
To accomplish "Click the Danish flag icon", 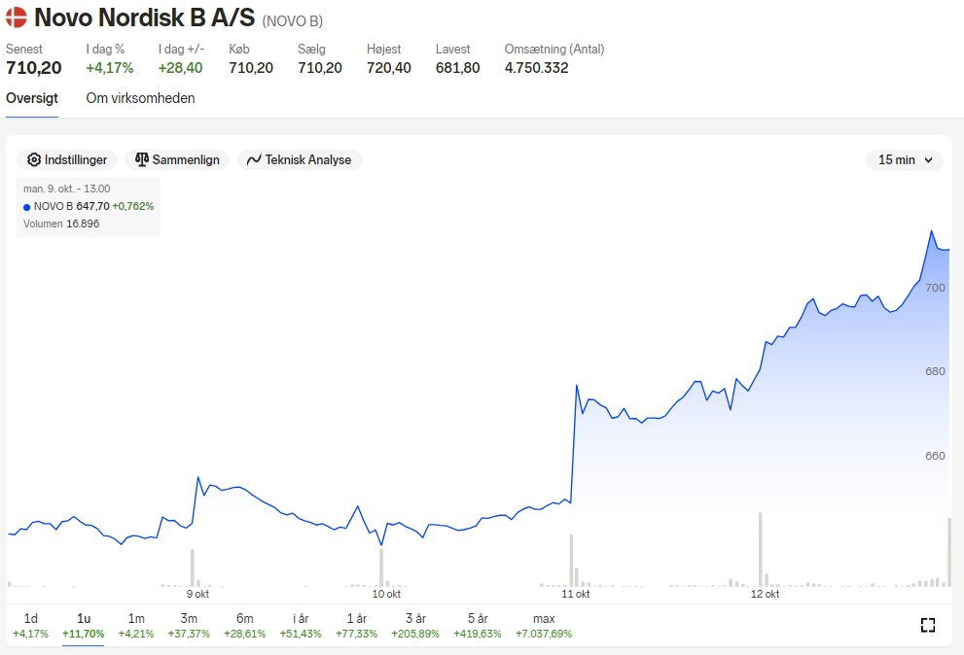I will click(17, 17).
